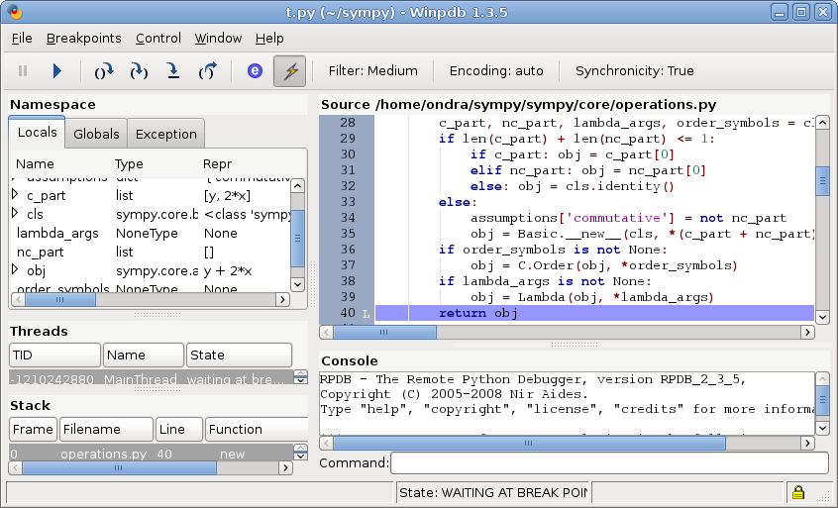Click the lock icon in status bar
This screenshot has height=508, width=838.
point(797,492)
